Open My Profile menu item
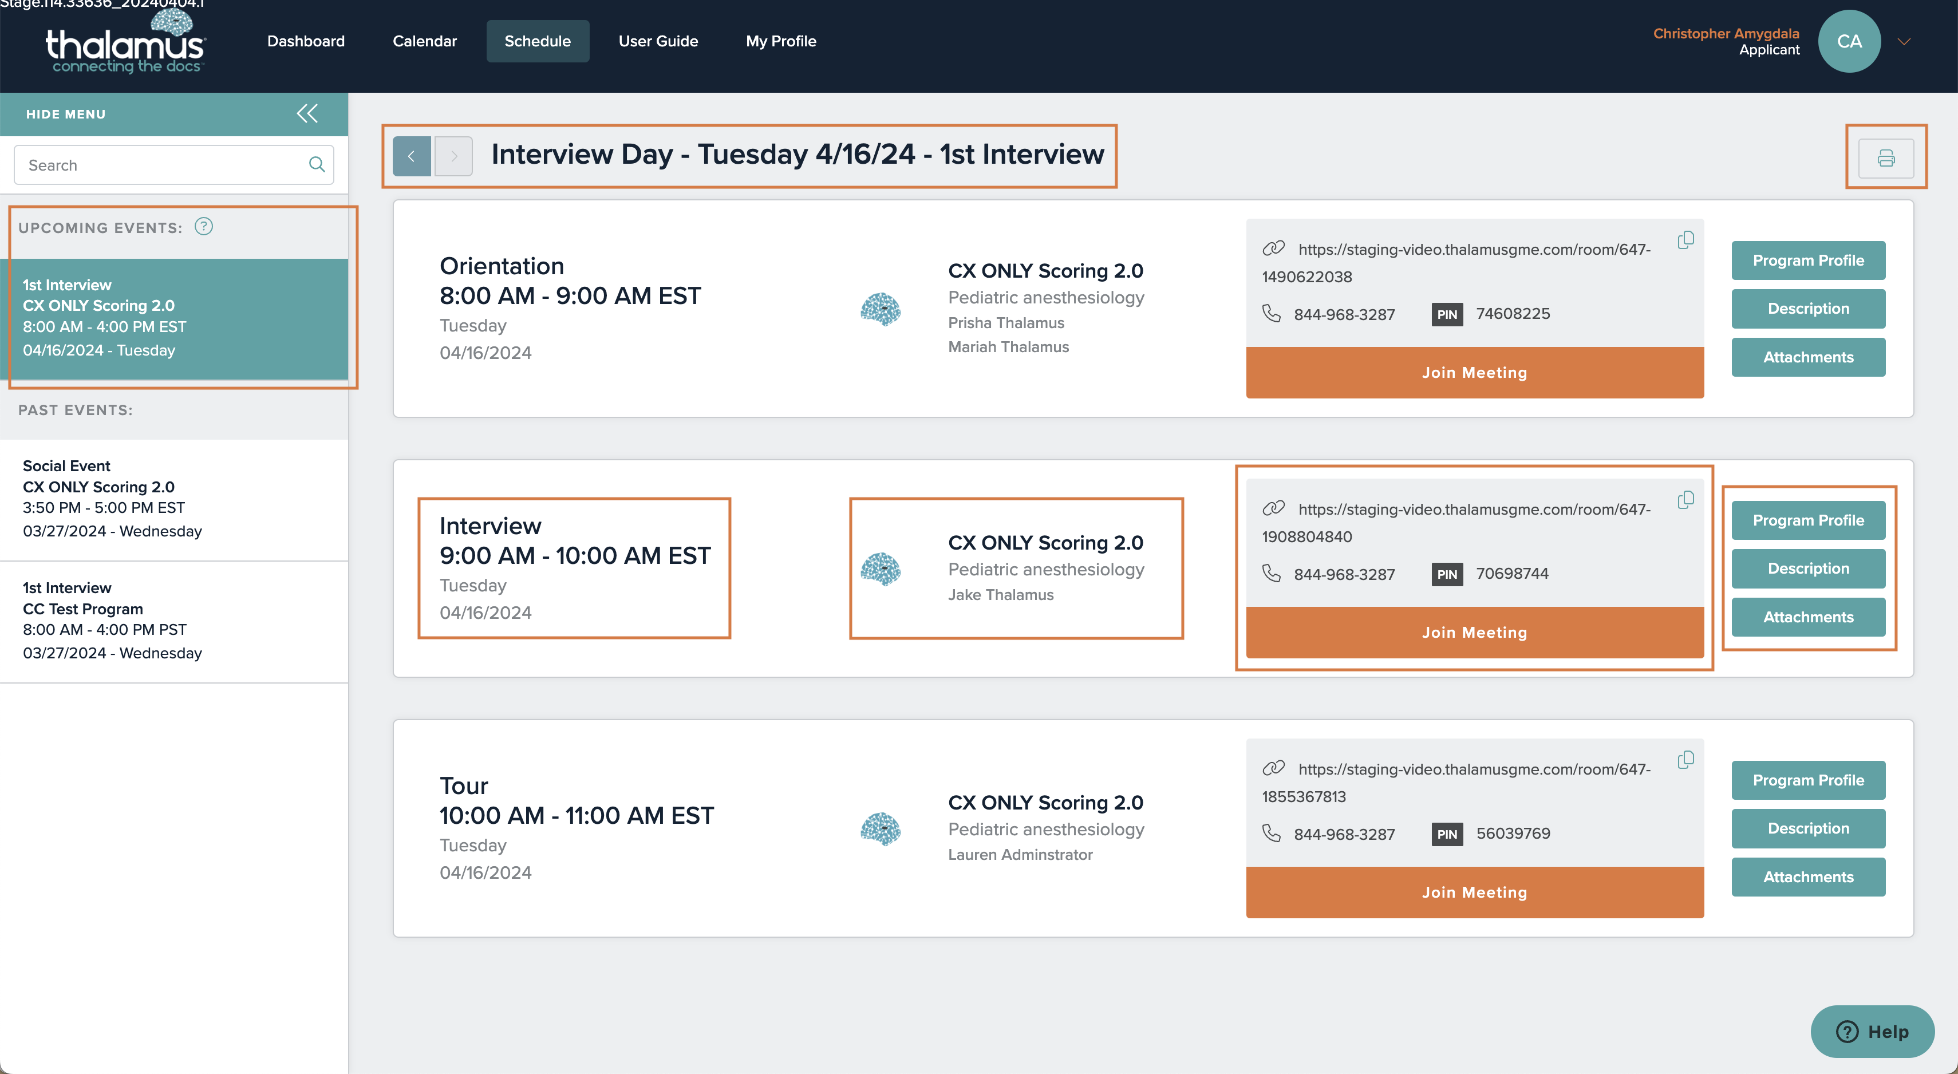 [x=780, y=41]
